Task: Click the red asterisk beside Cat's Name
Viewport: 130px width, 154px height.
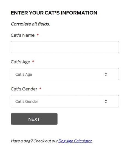Action: [x=38, y=35]
